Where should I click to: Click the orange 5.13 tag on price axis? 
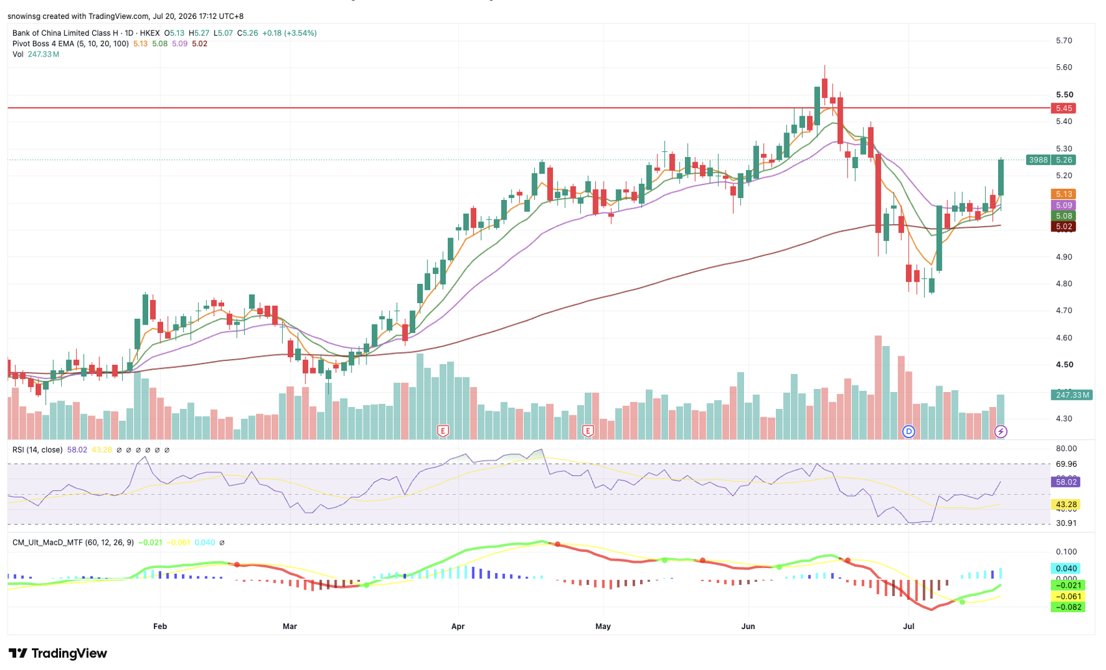point(1063,194)
